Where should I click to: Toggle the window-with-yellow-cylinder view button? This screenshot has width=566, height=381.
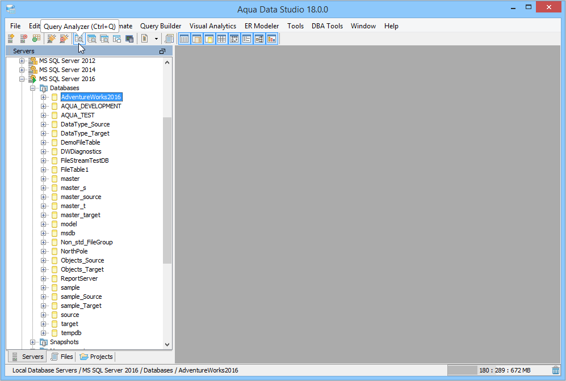pyautogui.click(x=209, y=39)
